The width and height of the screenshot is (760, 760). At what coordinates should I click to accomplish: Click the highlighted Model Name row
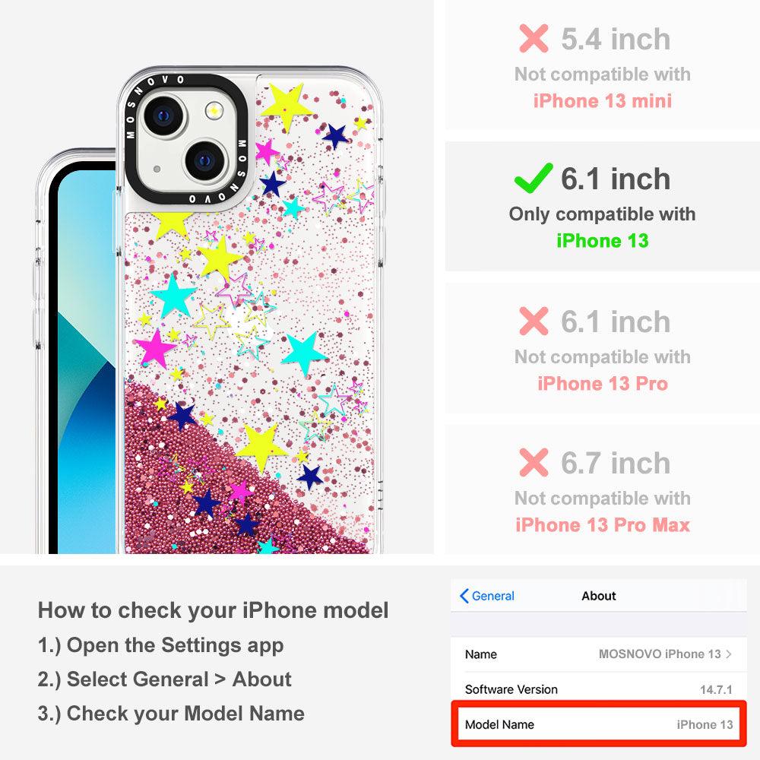click(x=599, y=724)
